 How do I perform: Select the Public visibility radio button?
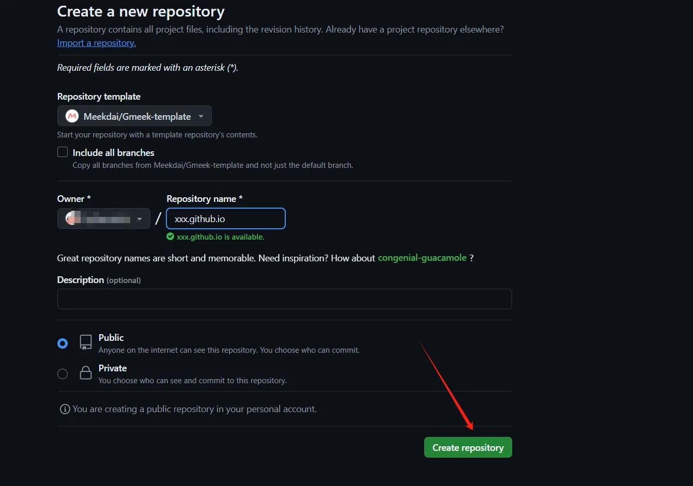(x=63, y=343)
